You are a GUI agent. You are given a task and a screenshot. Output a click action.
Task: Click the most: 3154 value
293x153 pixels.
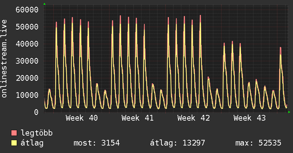[97, 143]
